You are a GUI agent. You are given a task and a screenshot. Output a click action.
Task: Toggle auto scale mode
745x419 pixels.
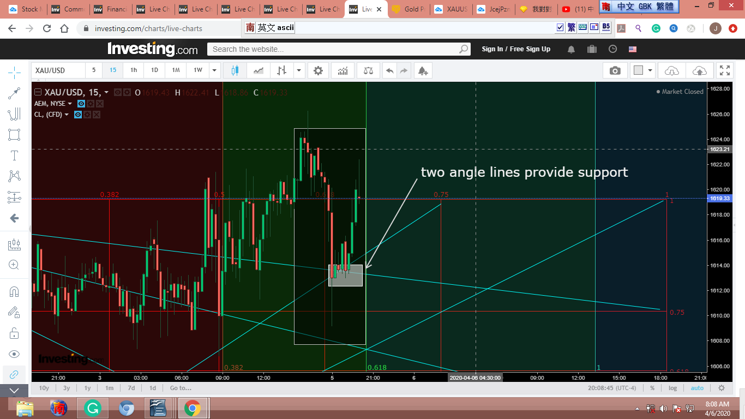(697, 388)
